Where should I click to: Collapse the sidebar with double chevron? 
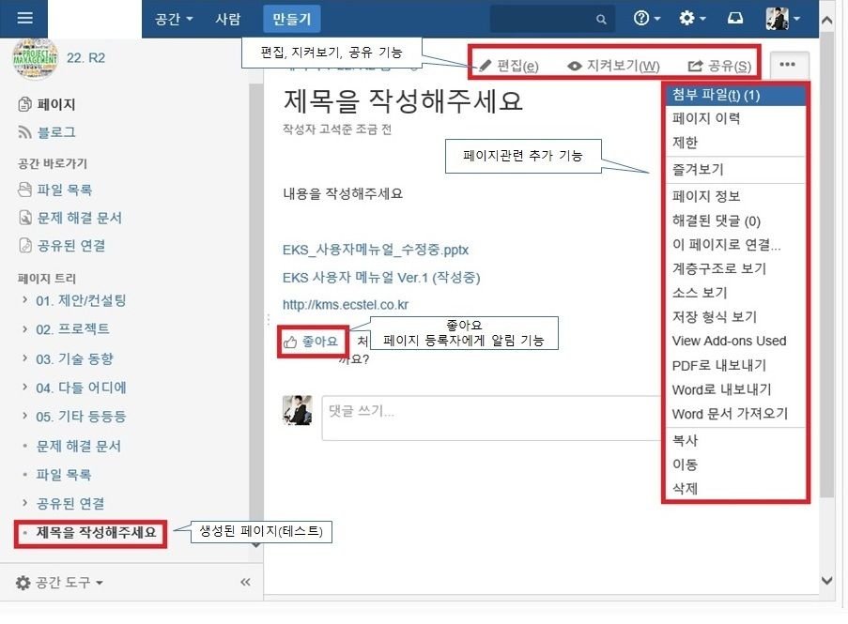coord(245,582)
